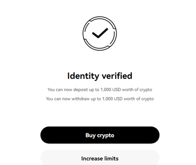Select the word 'deposit' in first message

tap(80, 90)
